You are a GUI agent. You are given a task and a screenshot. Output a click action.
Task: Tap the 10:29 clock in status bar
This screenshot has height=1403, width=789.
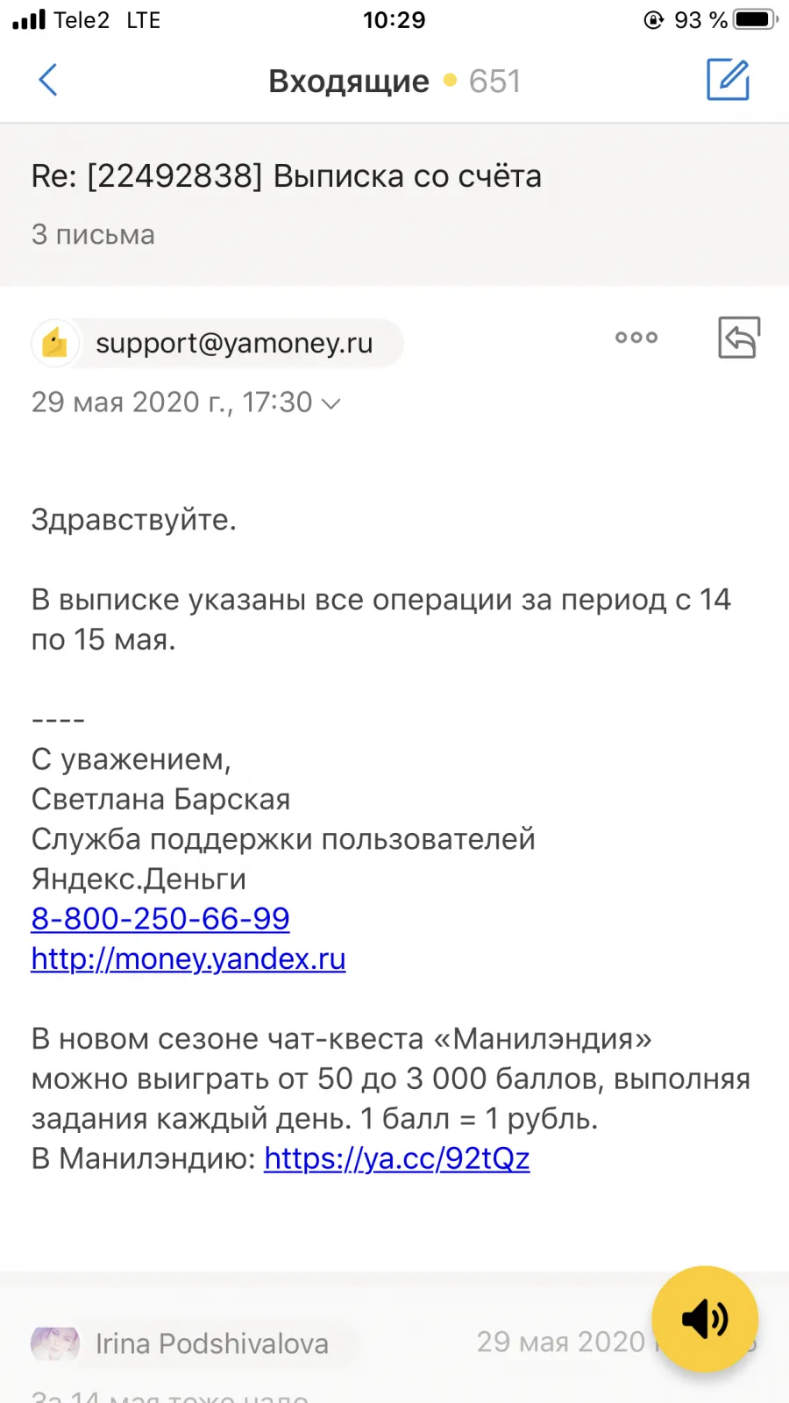tap(394, 19)
